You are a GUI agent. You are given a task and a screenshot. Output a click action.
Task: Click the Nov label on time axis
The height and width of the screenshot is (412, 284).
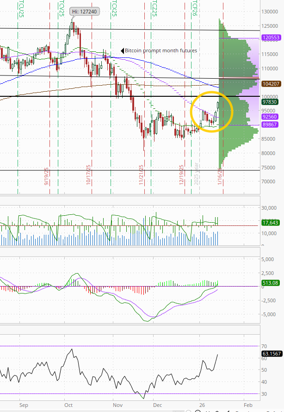click(117, 405)
